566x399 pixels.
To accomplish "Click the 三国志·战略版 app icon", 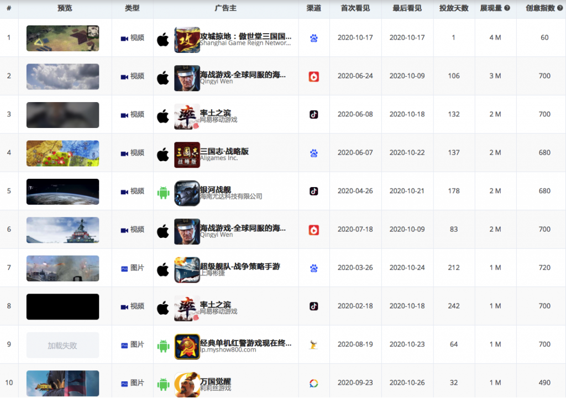I will pos(187,154).
